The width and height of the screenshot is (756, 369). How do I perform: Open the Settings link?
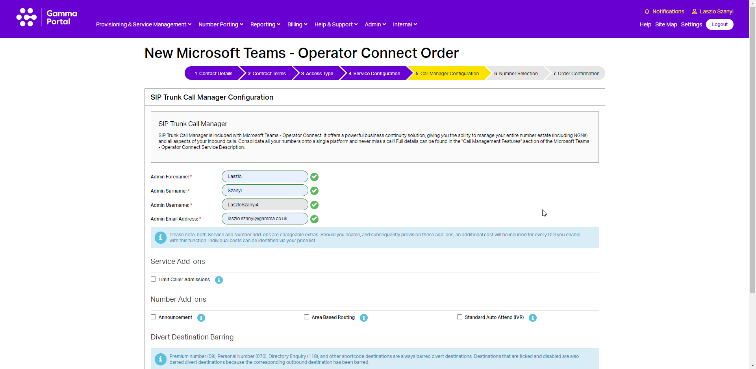tap(691, 24)
